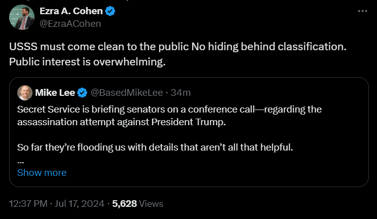Click the 12:37 PM post time

[x=27, y=204]
